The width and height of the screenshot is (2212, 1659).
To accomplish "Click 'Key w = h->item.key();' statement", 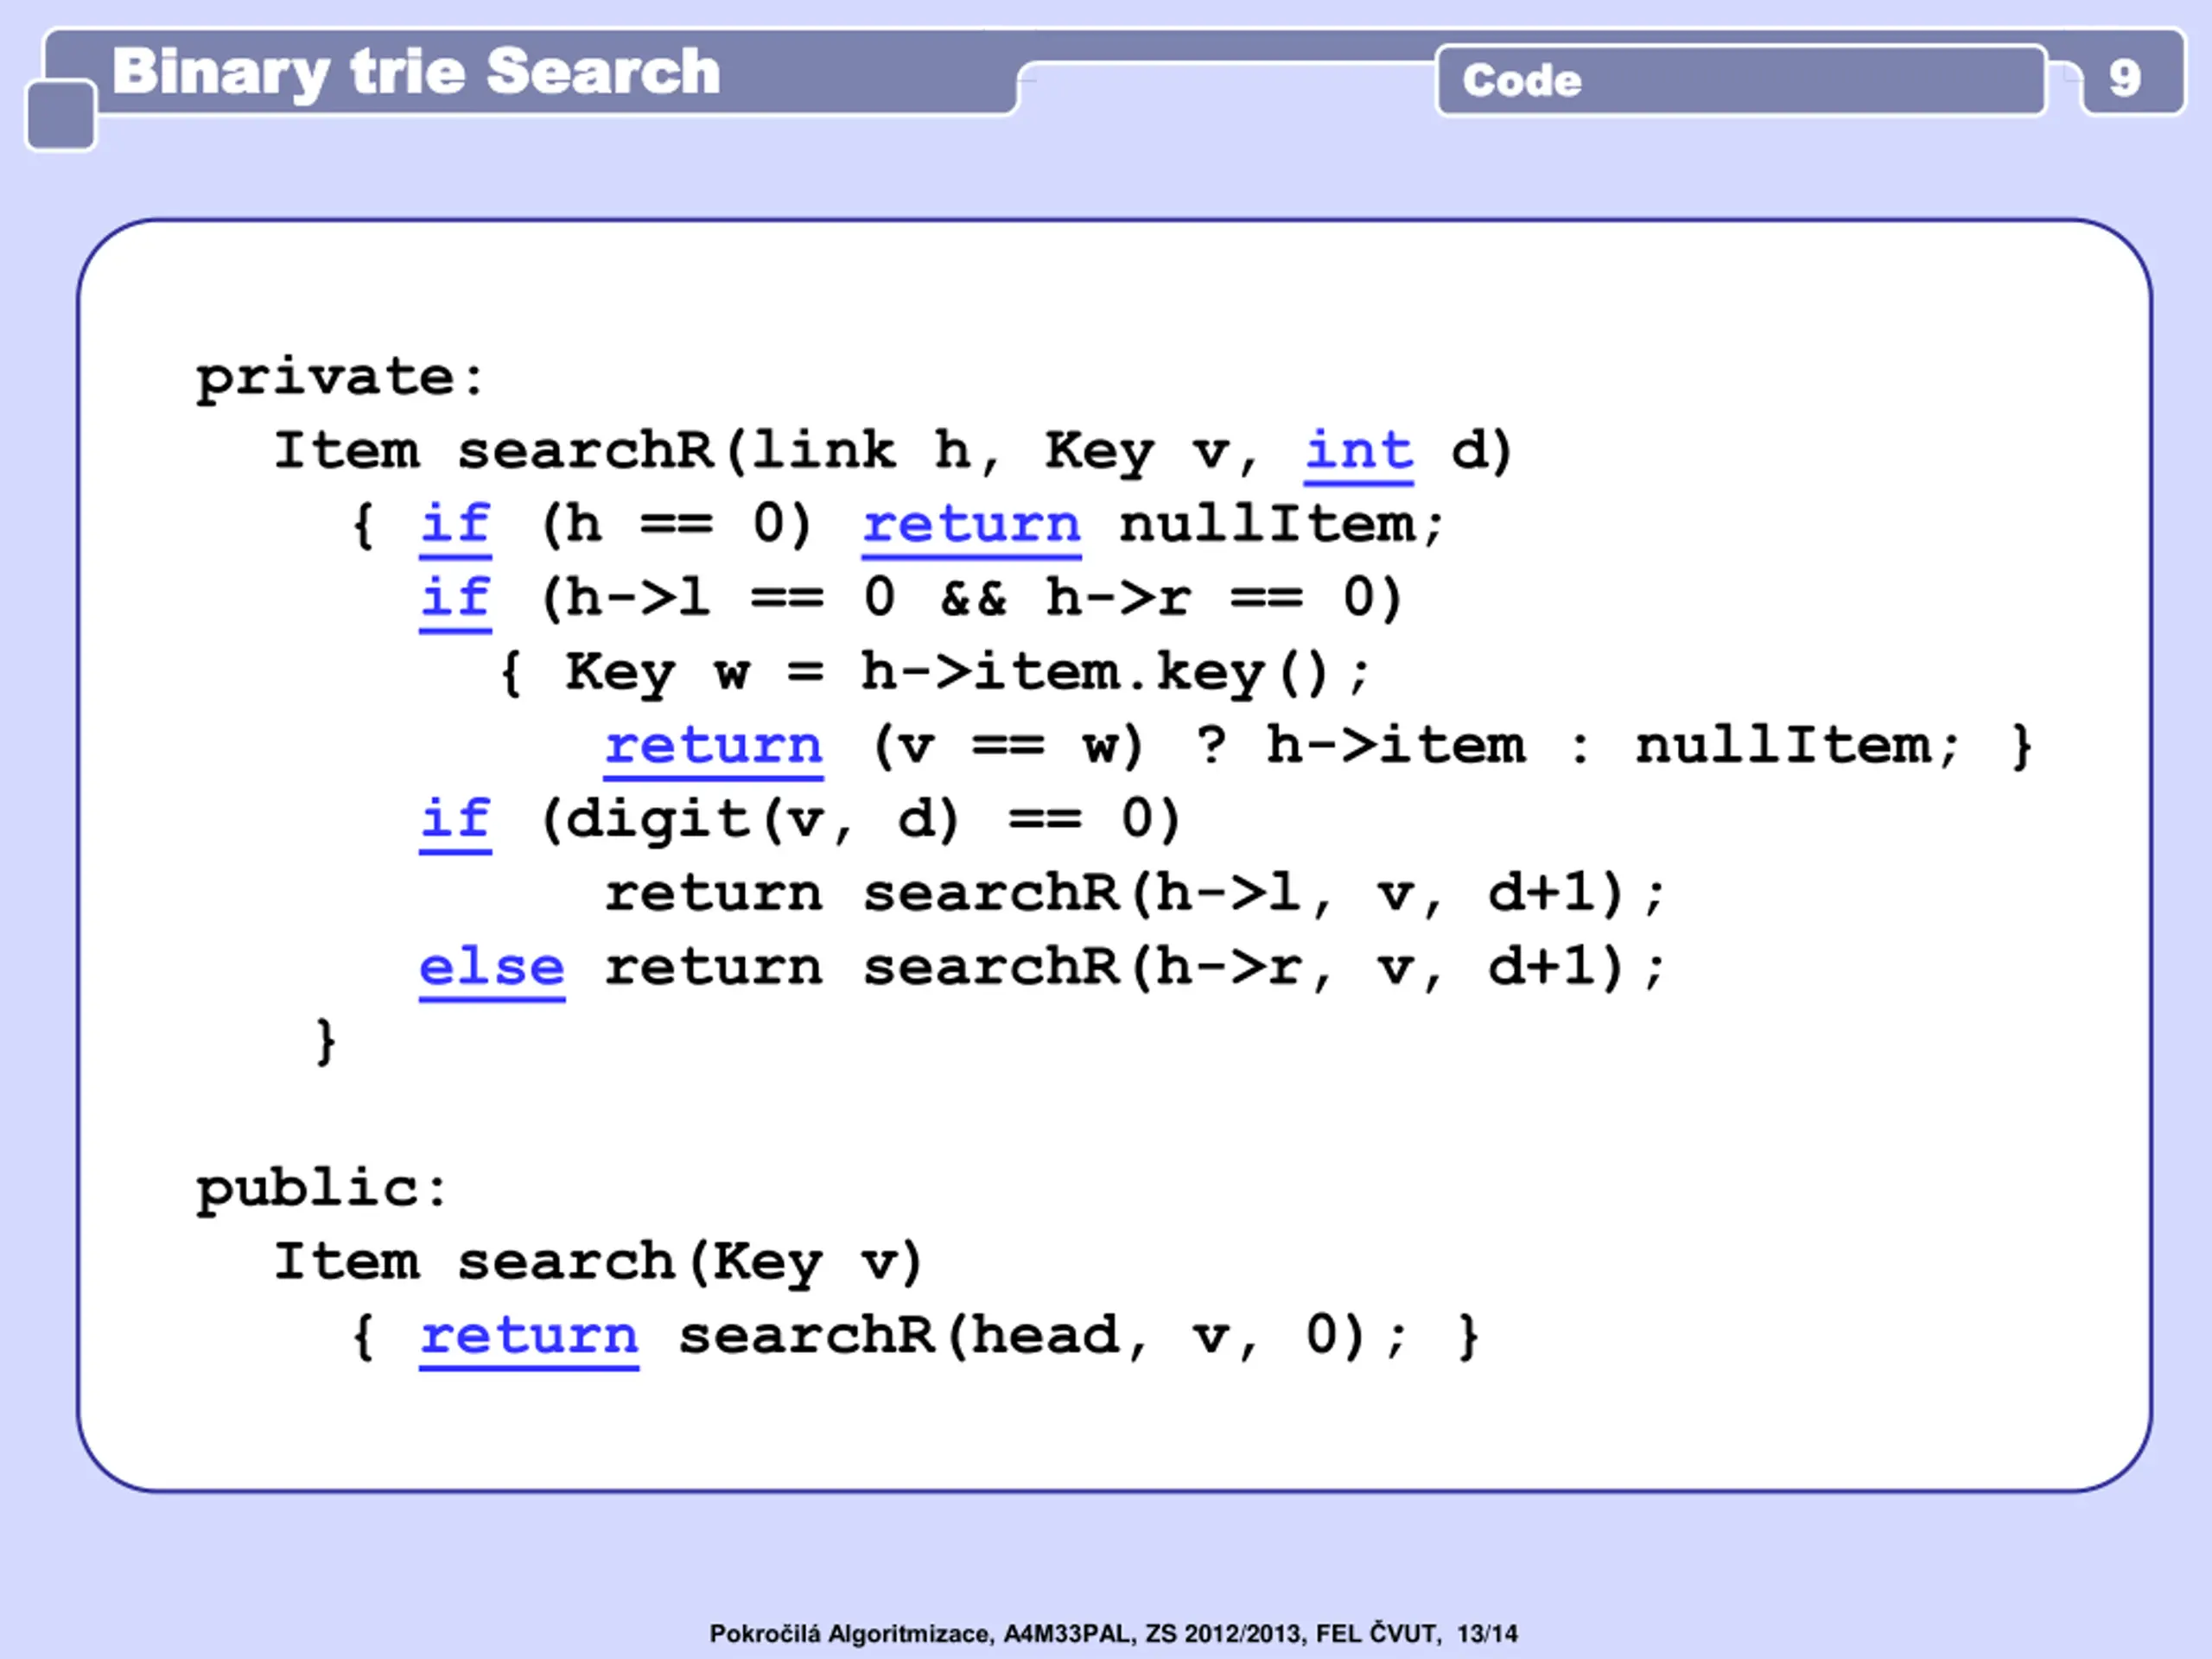I will 965,672.
